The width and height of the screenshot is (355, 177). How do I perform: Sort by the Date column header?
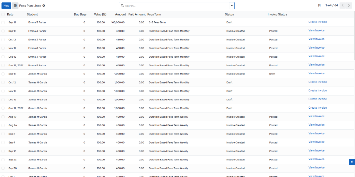click(x=10, y=14)
